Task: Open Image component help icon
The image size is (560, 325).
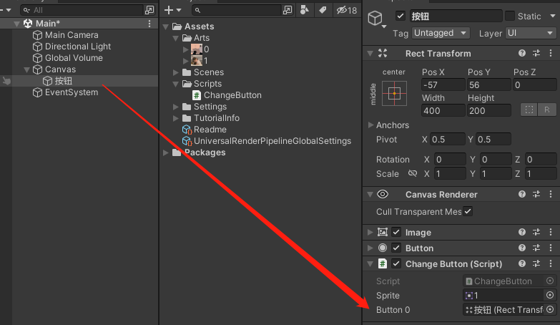Action: (x=522, y=232)
